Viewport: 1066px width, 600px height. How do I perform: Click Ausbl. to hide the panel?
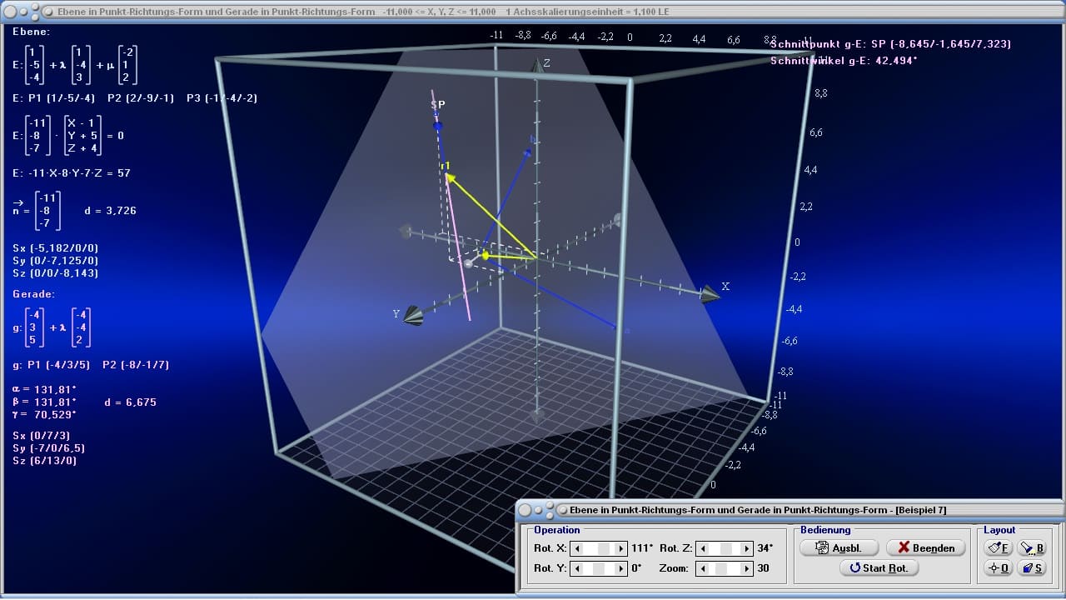pos(839,547)
